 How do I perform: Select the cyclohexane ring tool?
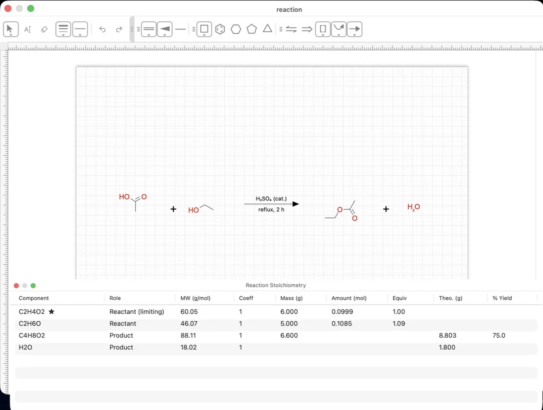[236, 29]
